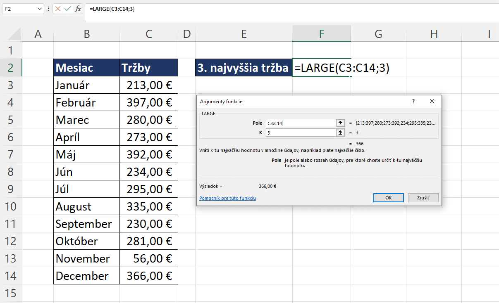
Task: Click the Zrušiť cancel button
Action: click(x=423, y=198)
